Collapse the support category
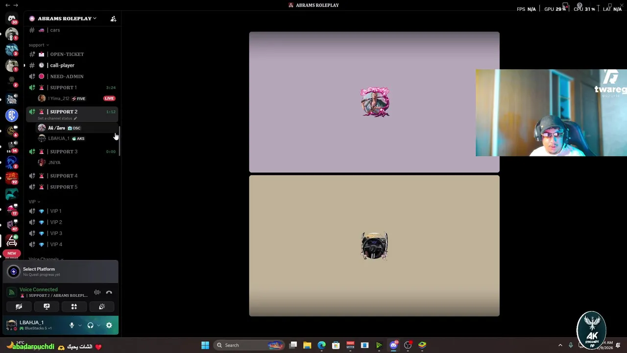 39,45
